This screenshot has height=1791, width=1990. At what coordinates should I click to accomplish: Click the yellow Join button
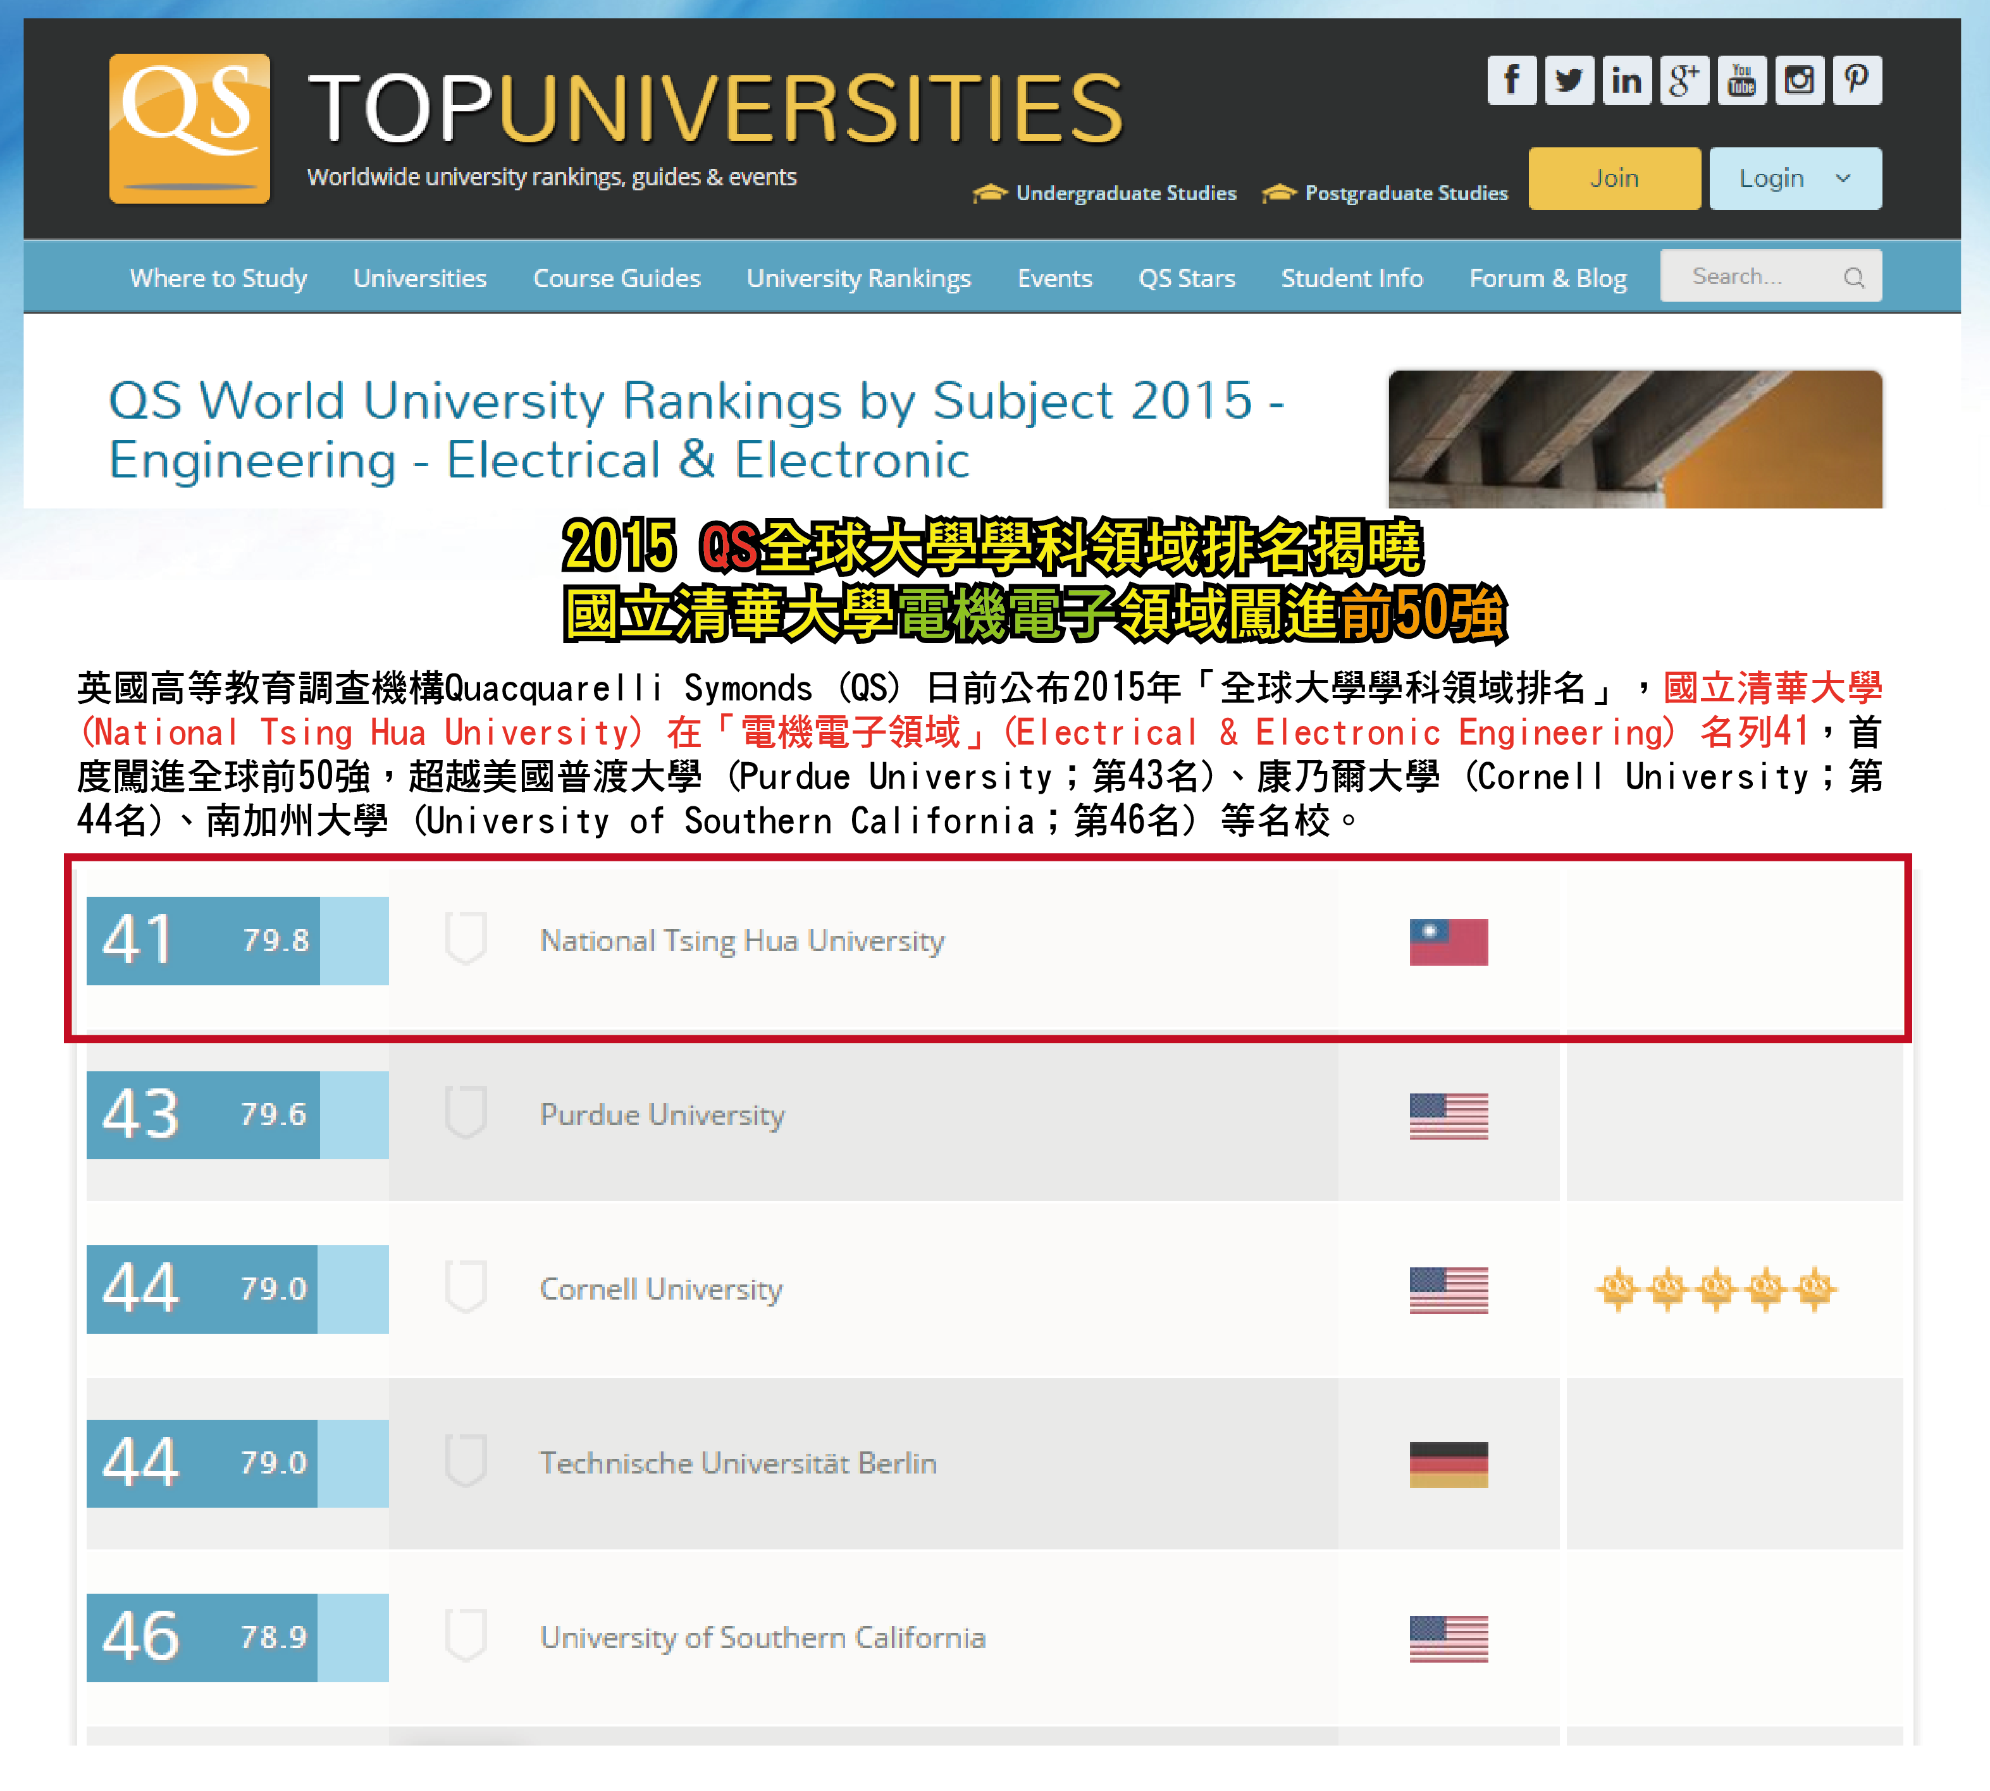[1614, 178]
